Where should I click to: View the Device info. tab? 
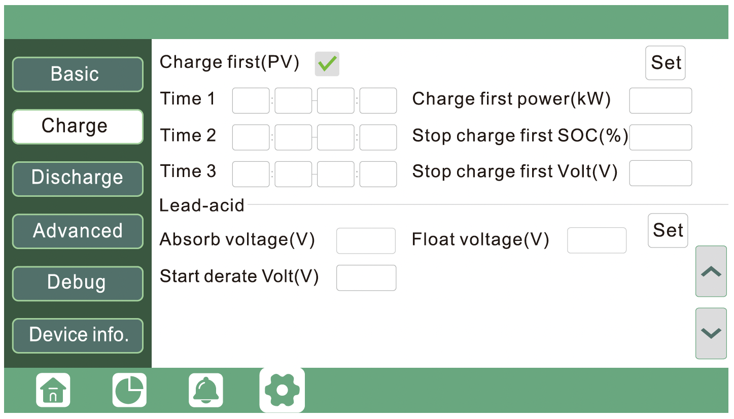77,335
